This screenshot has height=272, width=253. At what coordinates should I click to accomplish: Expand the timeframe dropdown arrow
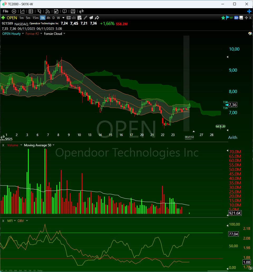tap(63, 18)
